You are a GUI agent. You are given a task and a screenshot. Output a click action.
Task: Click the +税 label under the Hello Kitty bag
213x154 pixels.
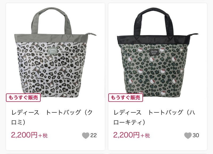(x=145, y=136)
